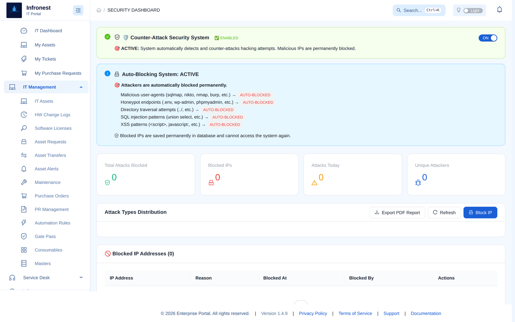Click the Export PDF Report button
The width and height of the screenshot is (515, 322).
(397, 213)
